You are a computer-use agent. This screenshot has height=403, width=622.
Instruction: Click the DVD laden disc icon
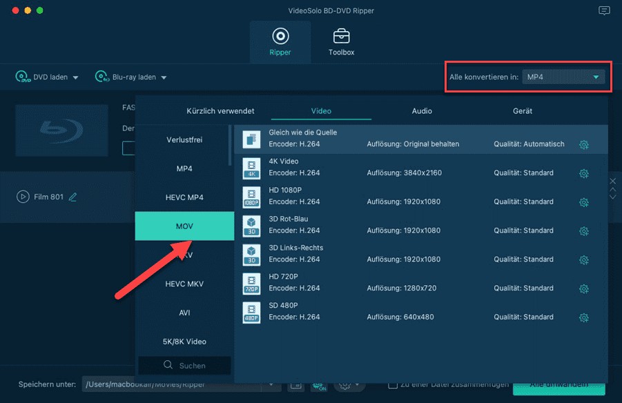tap(23, 77)
